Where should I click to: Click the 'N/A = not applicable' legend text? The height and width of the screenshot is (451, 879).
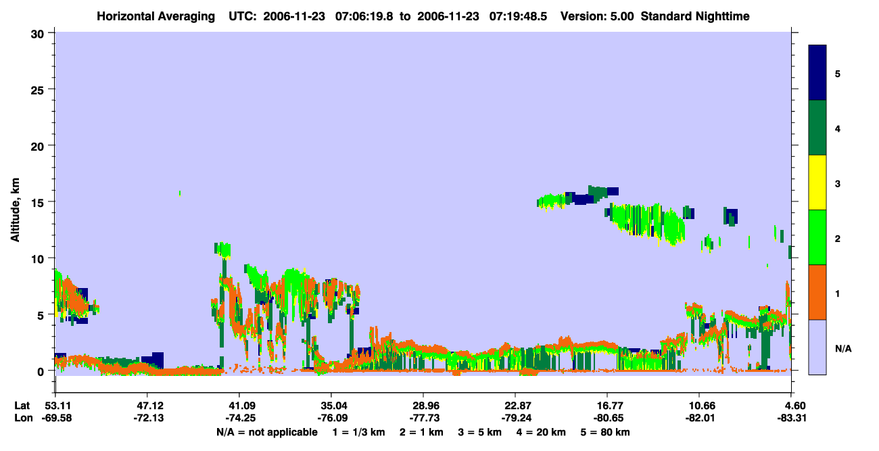[x=266, y=432]
